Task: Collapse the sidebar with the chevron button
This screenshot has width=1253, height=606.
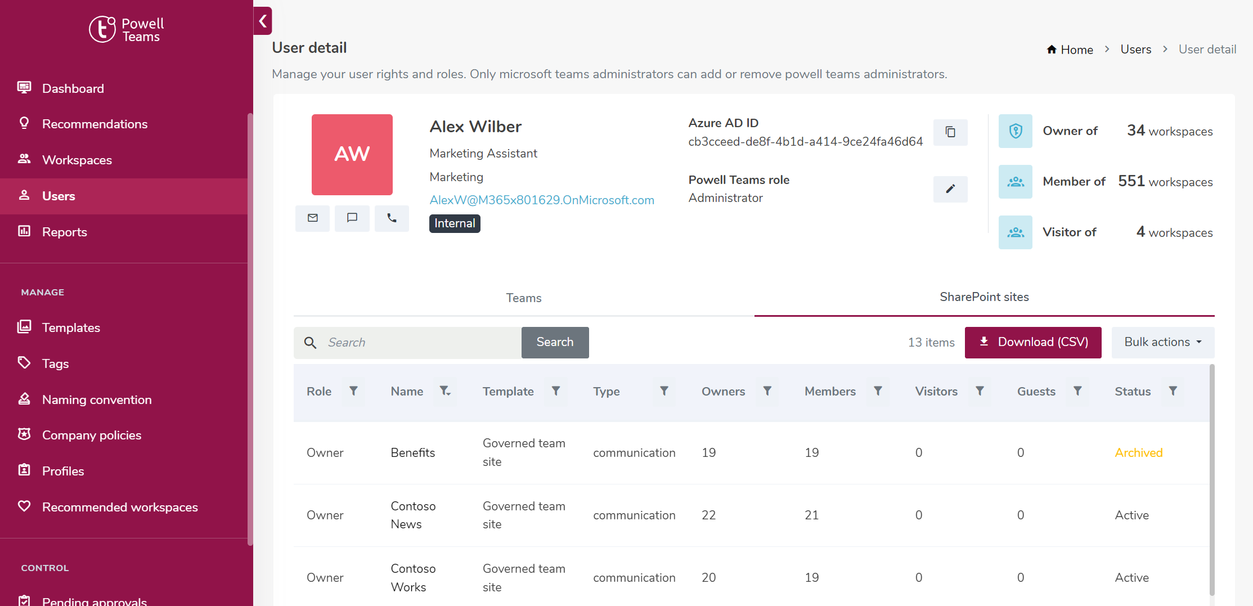Action: coord(263,21)
